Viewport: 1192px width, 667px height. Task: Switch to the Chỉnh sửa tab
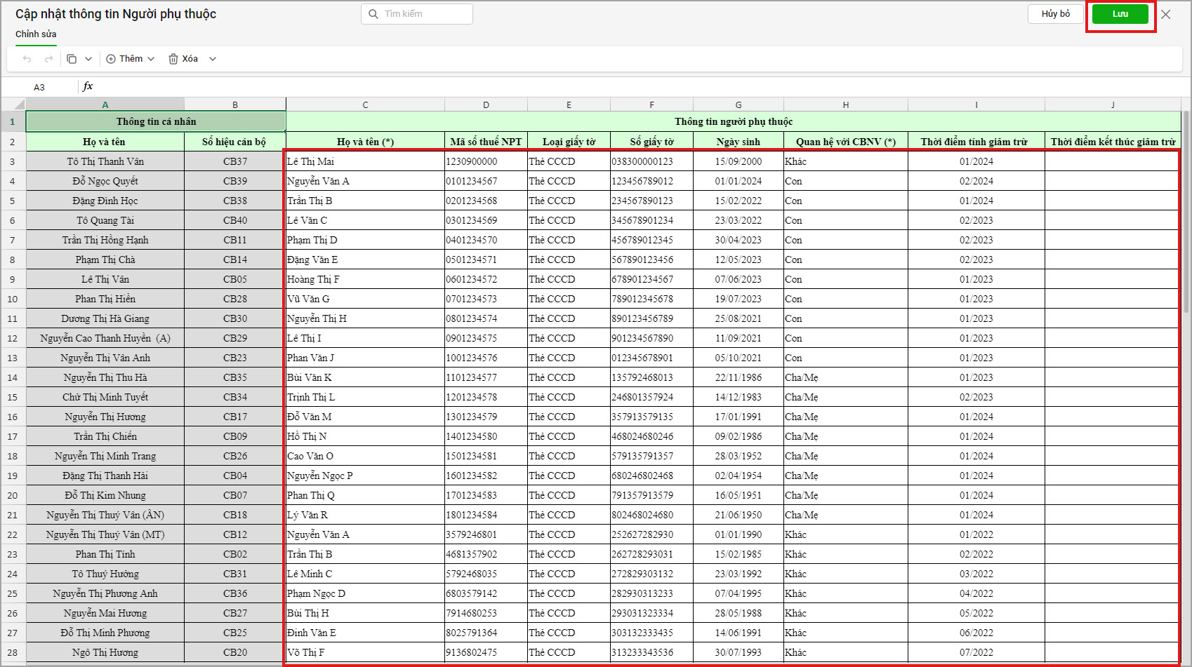click(x=36, y=34)
